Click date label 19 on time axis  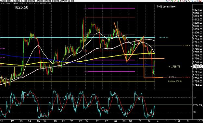pyautogui.click(x=55, y=121)
